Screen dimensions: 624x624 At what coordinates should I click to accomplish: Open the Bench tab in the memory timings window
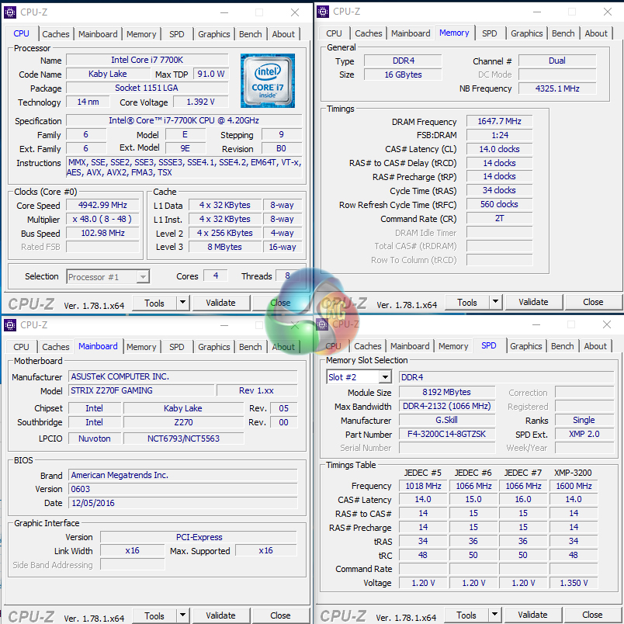pyautogui.click(x=563, y=33)
